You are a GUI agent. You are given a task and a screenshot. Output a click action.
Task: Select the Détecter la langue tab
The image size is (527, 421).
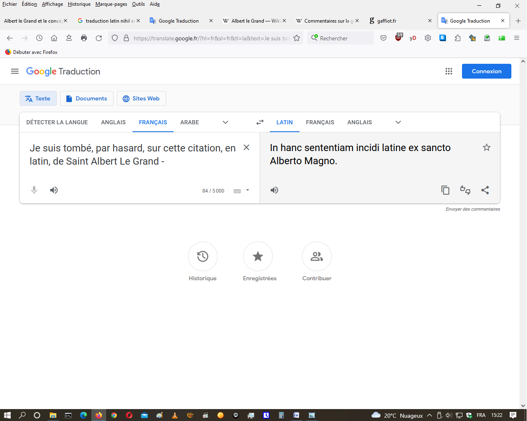[x=57, y=122]
